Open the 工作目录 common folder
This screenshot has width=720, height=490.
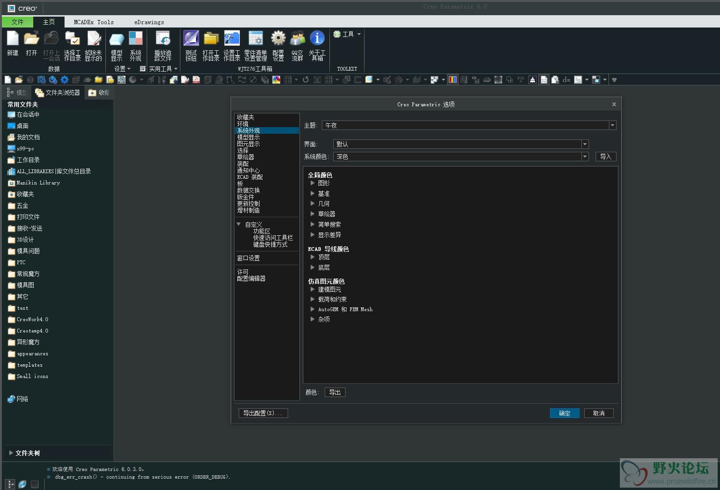(x=24, y=160)
